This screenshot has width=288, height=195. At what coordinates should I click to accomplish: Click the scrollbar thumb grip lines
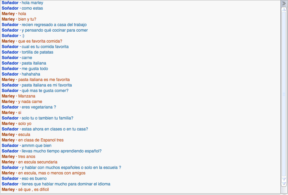coord(284,94)
